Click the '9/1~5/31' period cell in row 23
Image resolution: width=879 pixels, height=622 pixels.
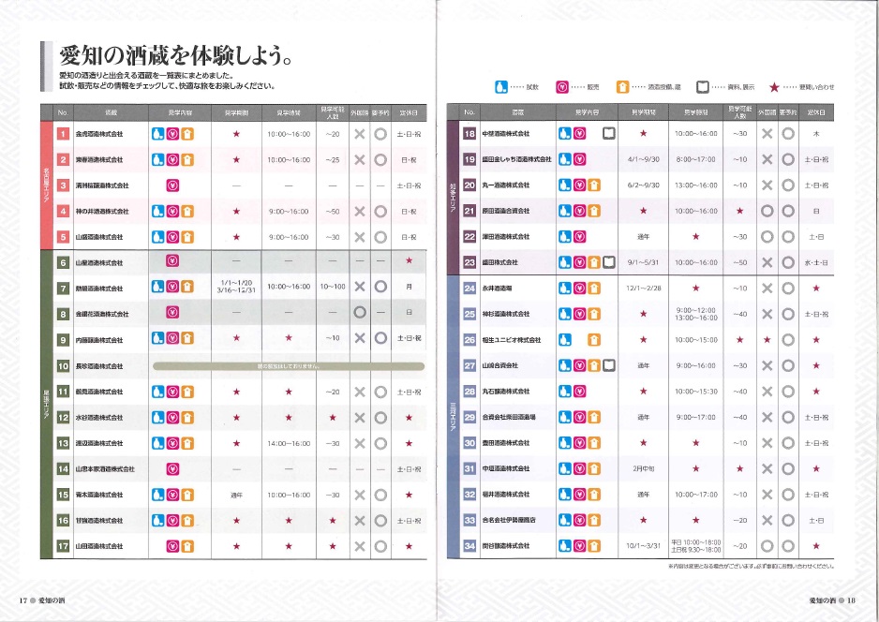[x=644, y=262]
